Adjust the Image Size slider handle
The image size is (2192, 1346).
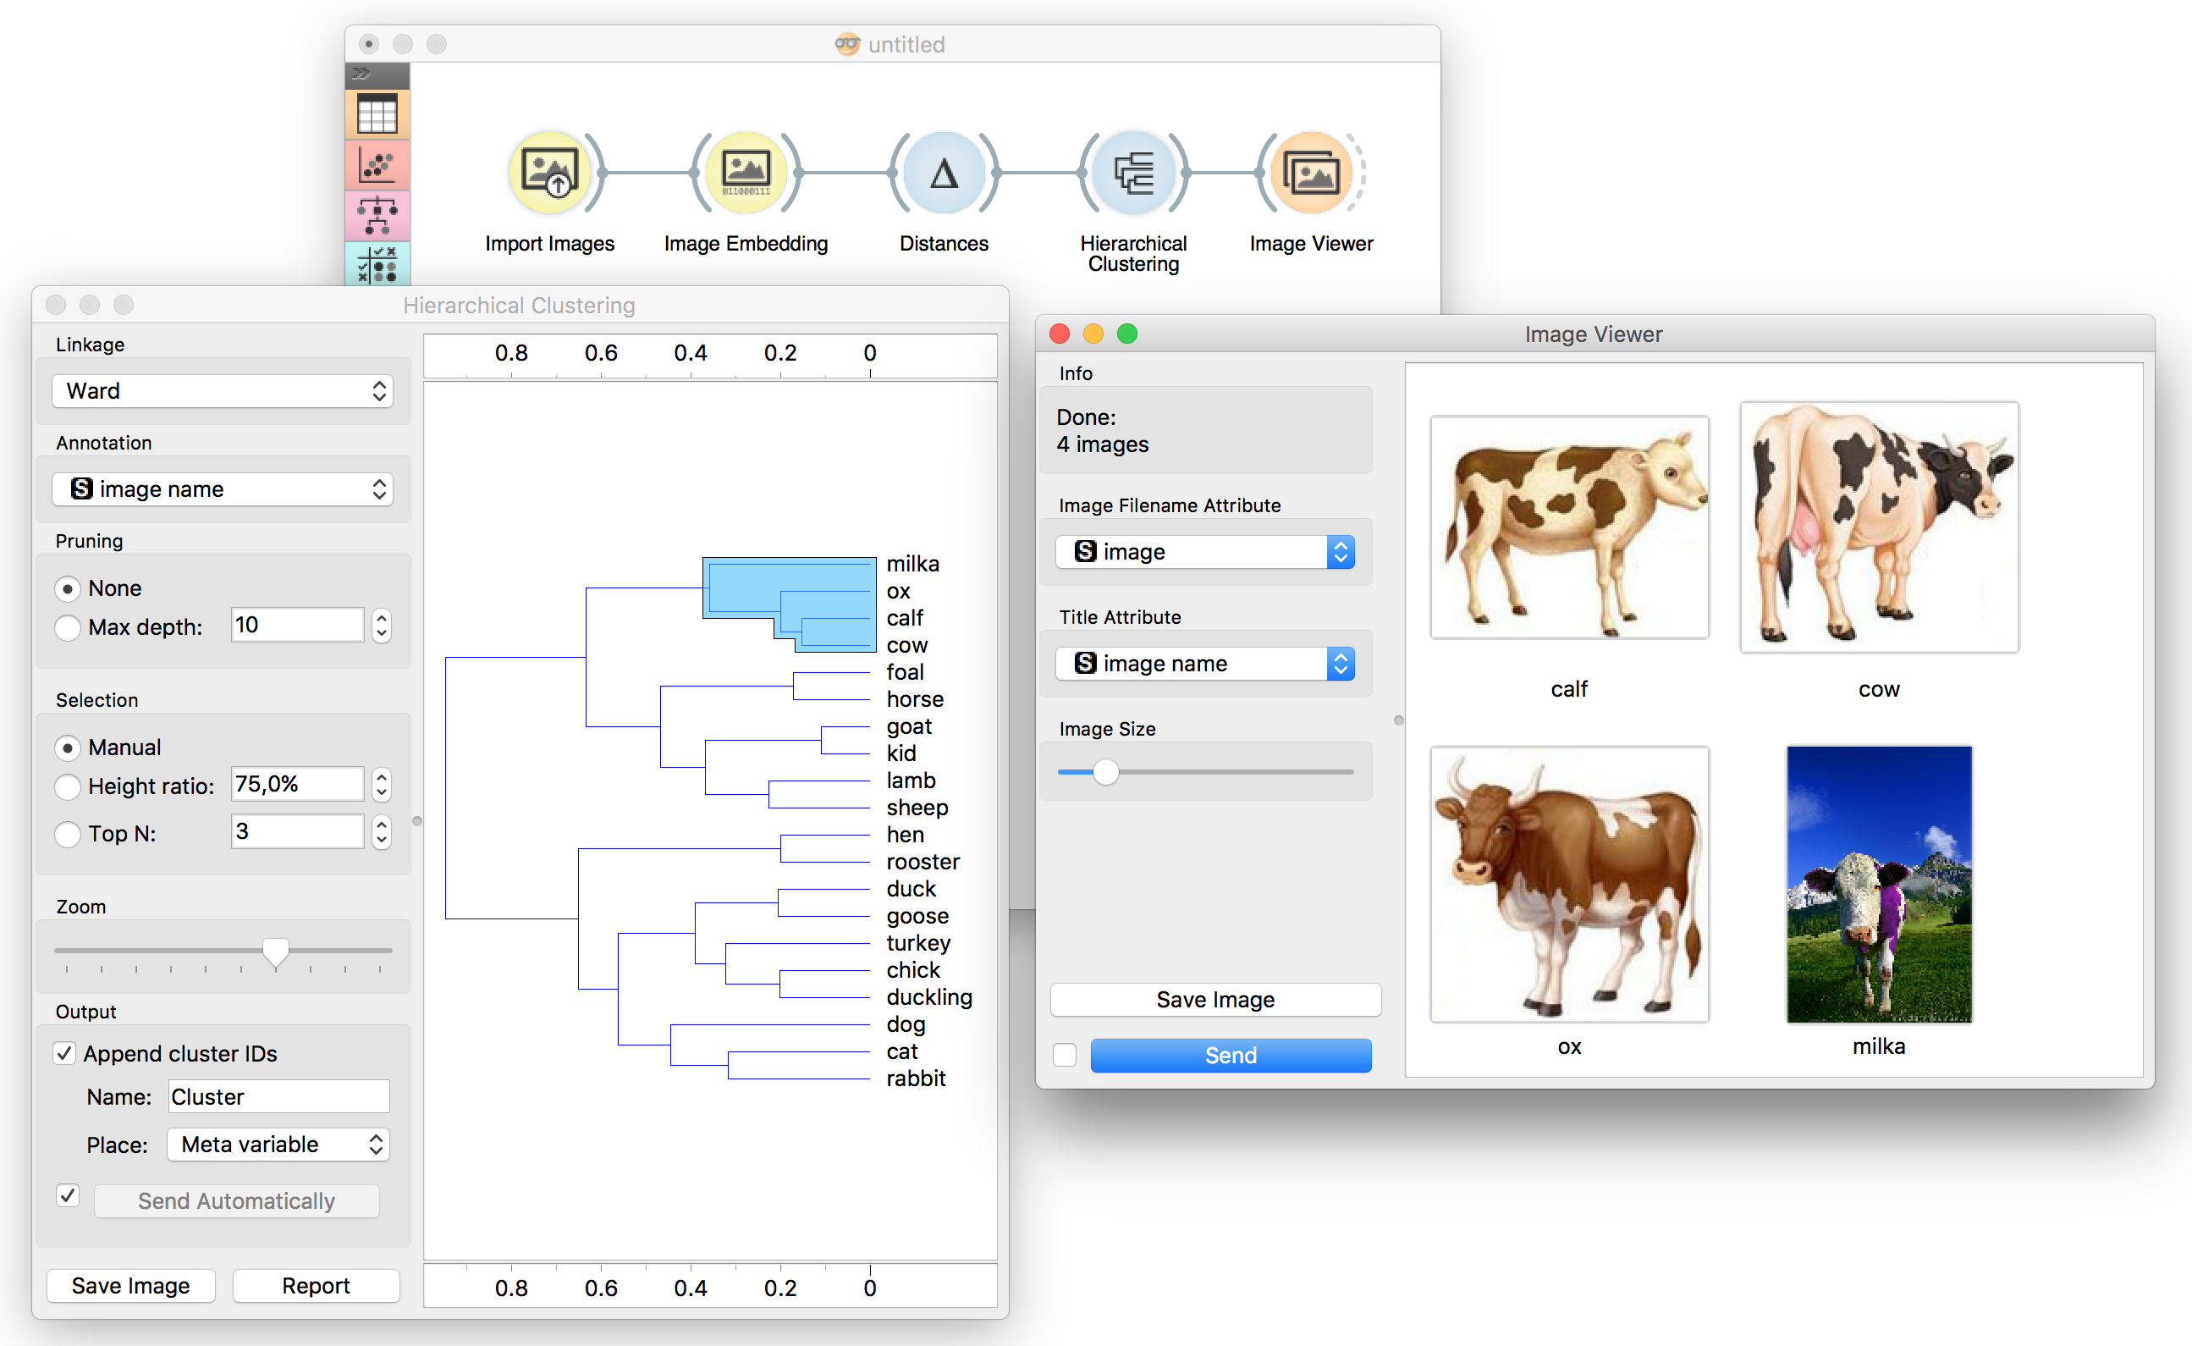click(x=1105, y=772)
